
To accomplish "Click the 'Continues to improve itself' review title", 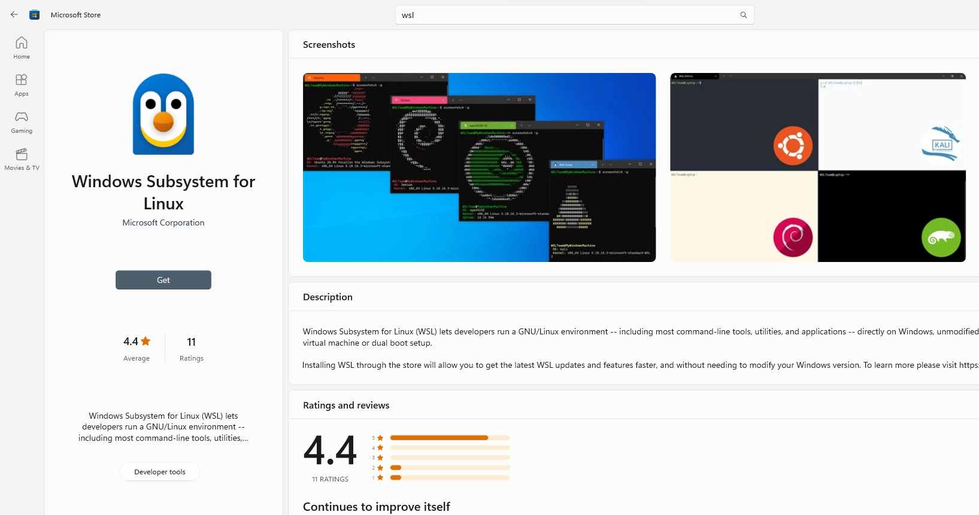I will point(377,507).
